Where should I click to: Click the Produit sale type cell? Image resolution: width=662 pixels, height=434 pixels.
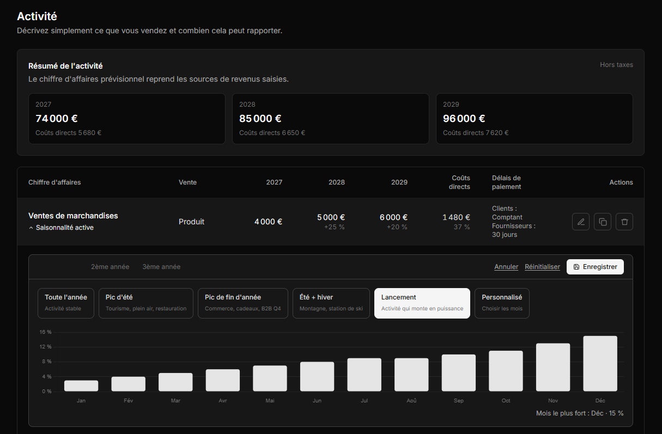pos(191,222)
